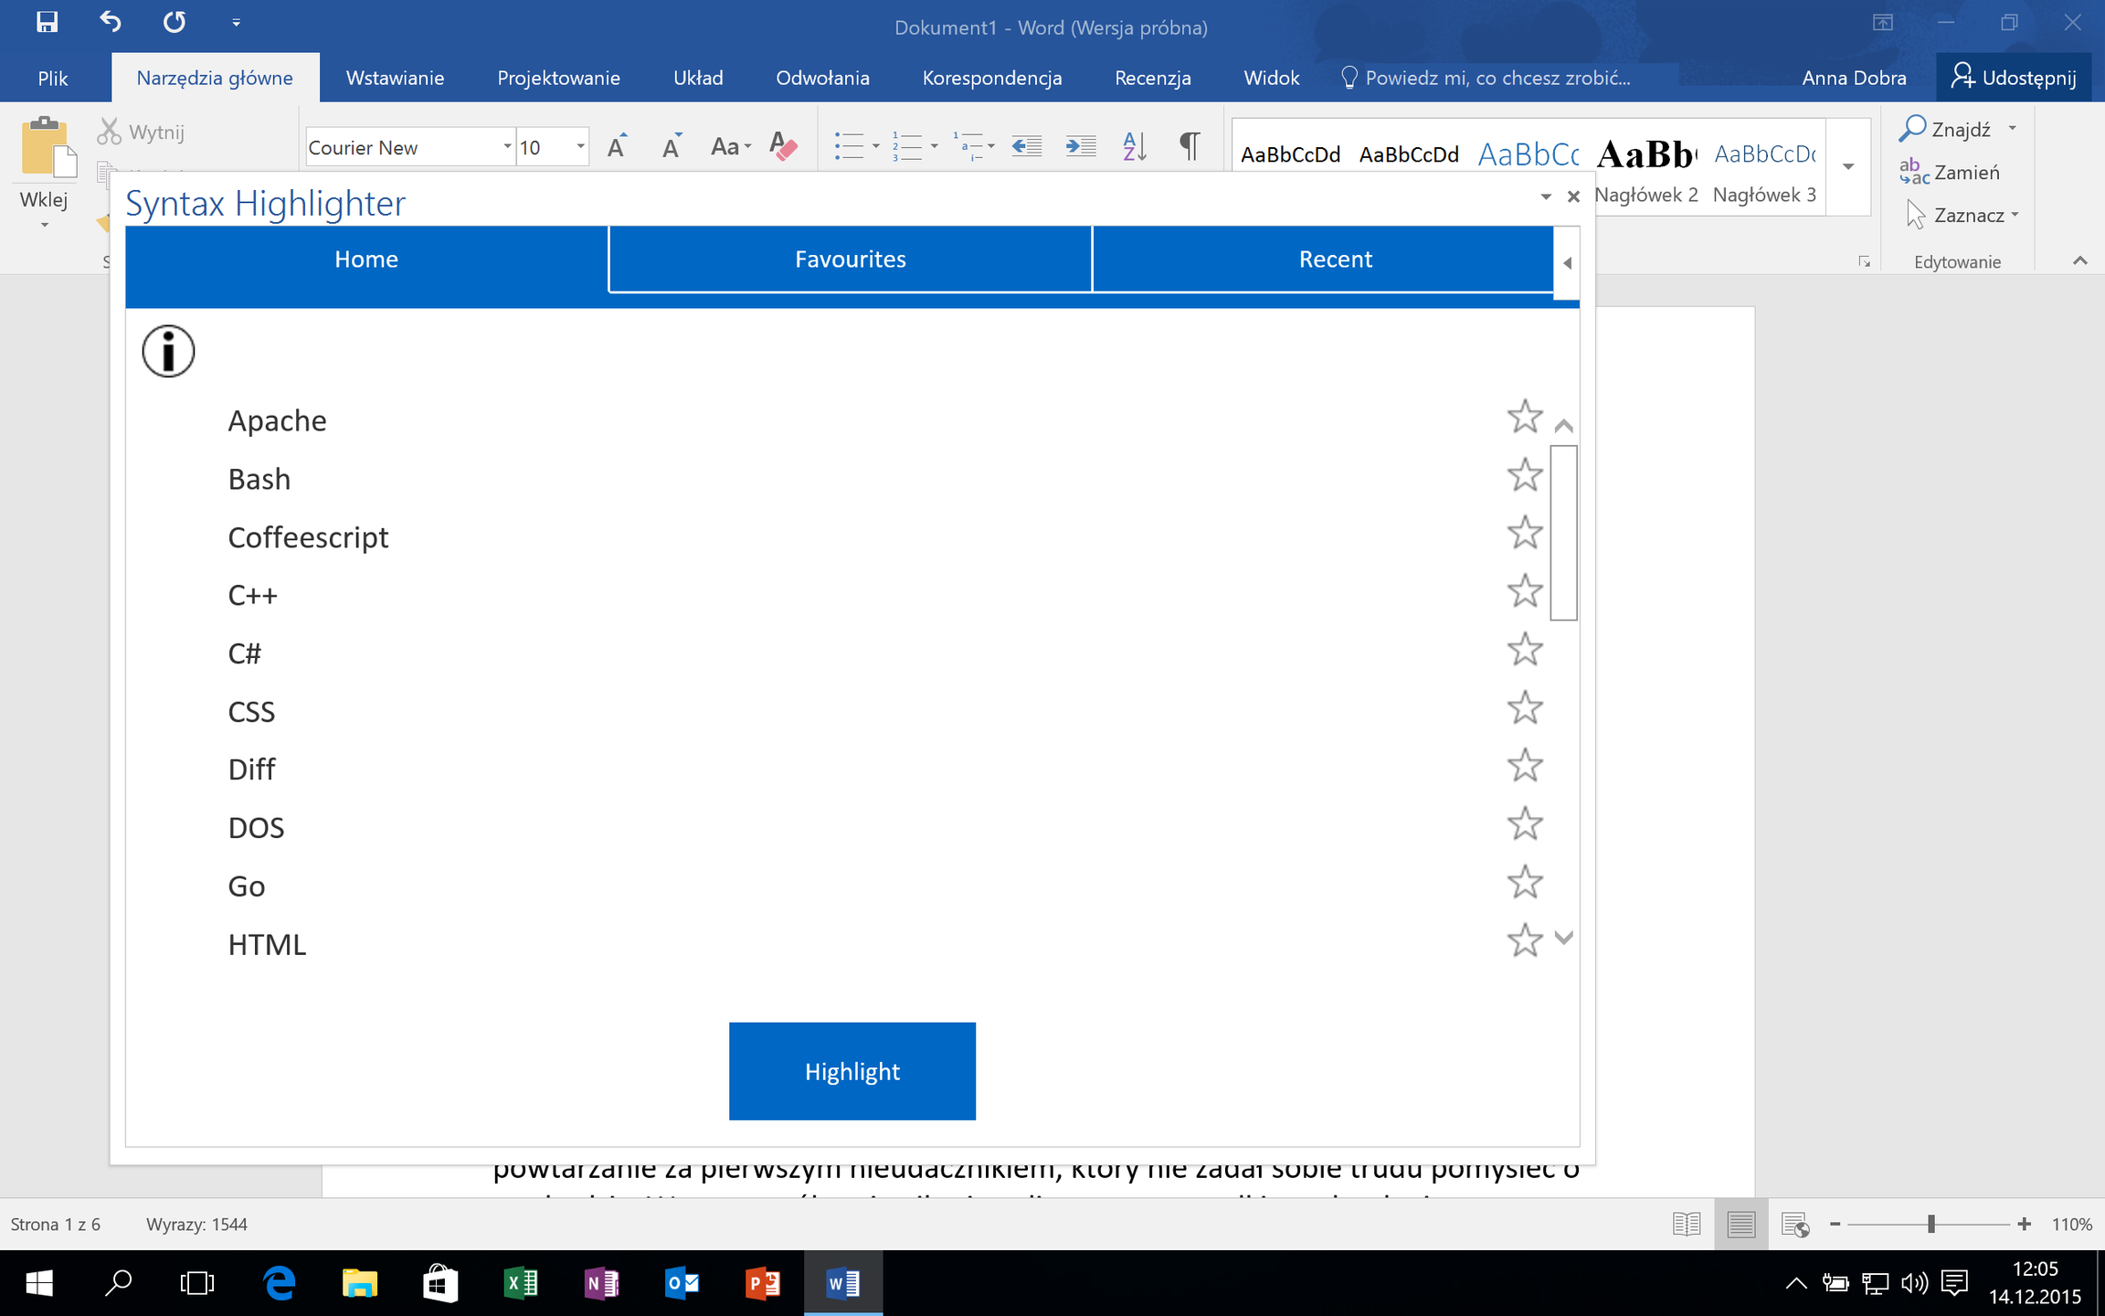Open the Find (Znajdź) dropdown arrow

point(2013,129)
